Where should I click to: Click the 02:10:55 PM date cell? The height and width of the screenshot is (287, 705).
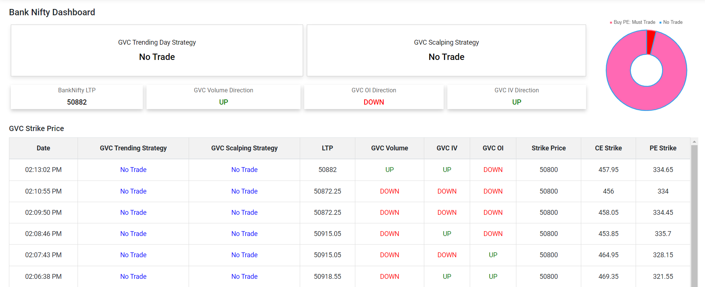pyautogui.click(x=43, y=191)
